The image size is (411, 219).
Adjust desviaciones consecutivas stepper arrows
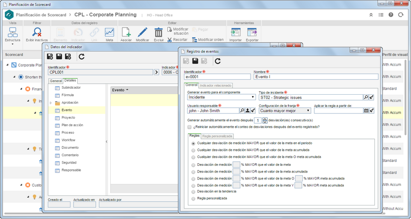tap(265, 120)
